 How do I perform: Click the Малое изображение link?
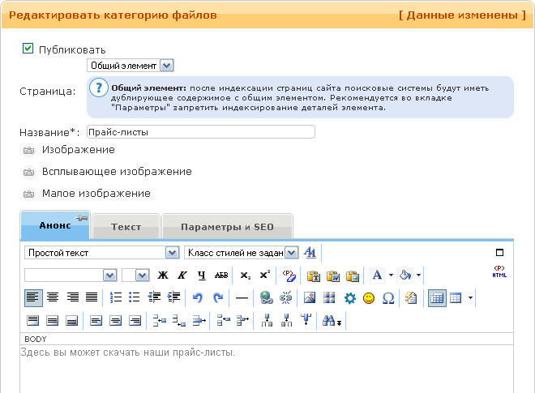click(96, 194)
